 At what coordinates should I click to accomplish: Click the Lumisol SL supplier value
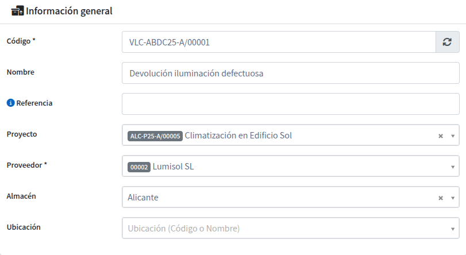(174, 167)
